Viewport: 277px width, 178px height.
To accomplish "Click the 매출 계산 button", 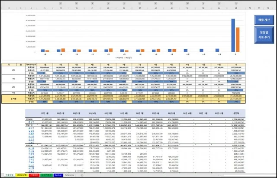I will pos(264,19).
